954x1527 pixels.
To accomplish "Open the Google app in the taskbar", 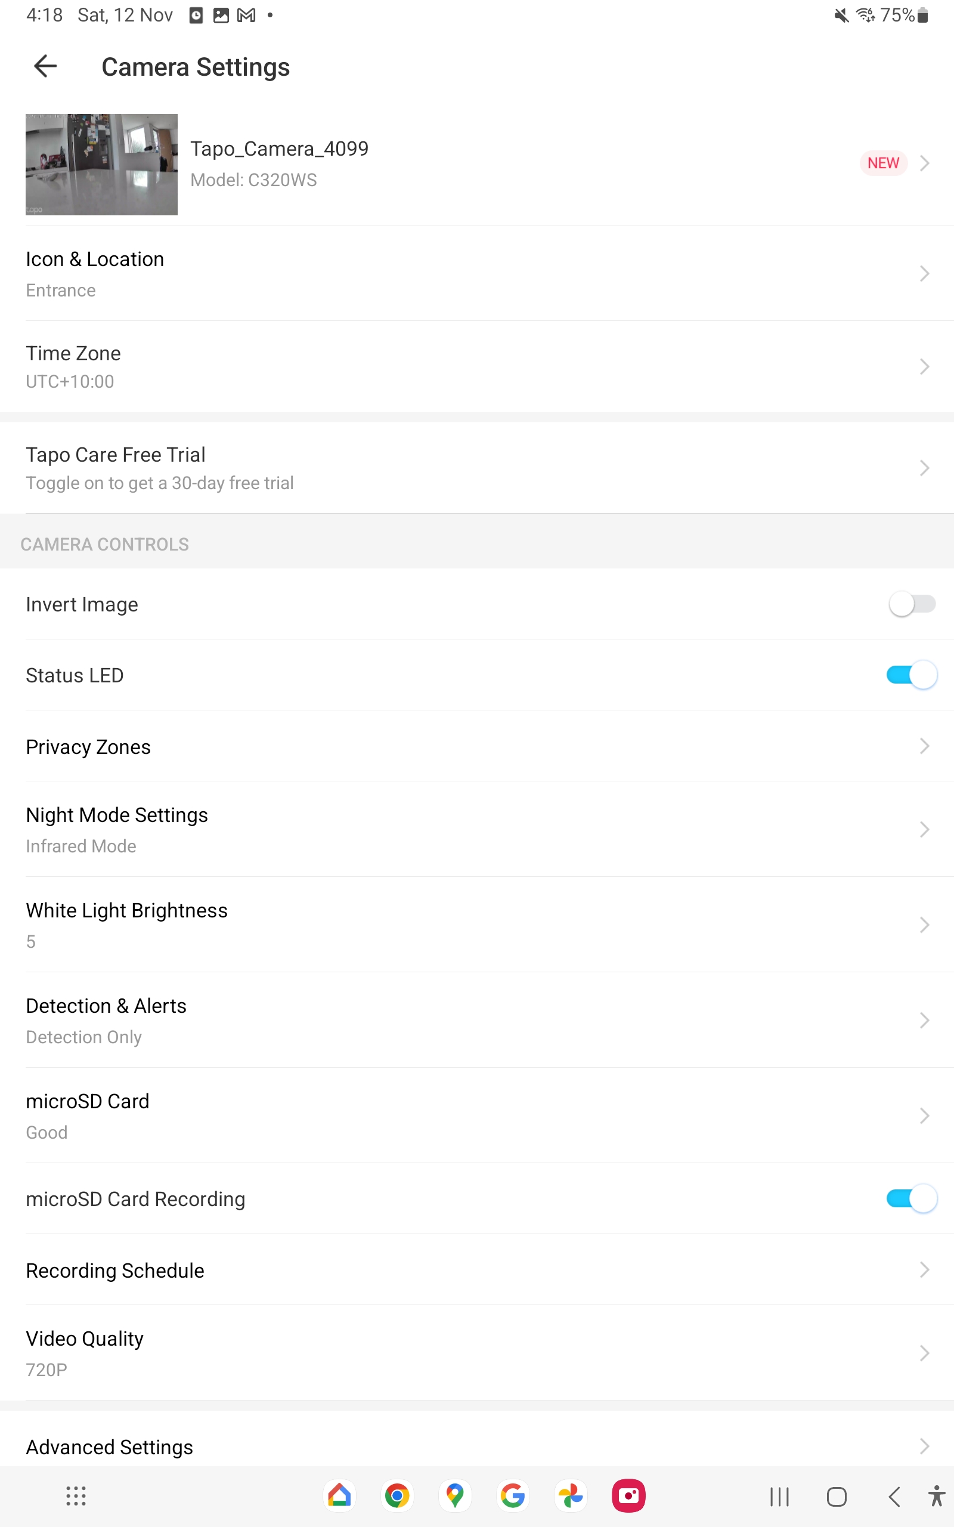I will pos(512,1495).
